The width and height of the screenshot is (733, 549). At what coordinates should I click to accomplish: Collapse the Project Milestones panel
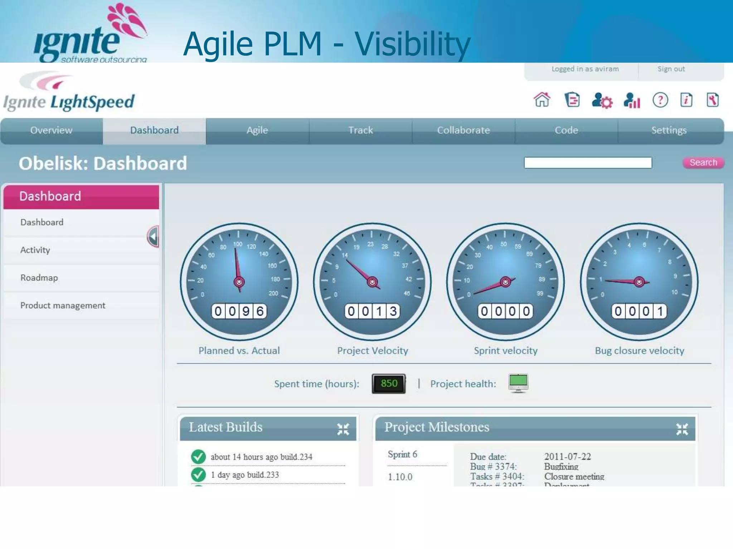click(x=682, y=429)
